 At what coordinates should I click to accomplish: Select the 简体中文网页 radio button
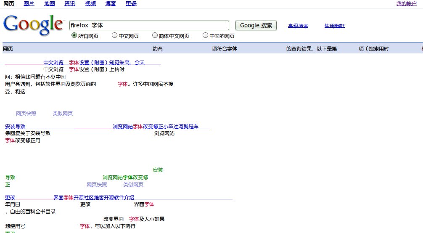tap(155, 35)
